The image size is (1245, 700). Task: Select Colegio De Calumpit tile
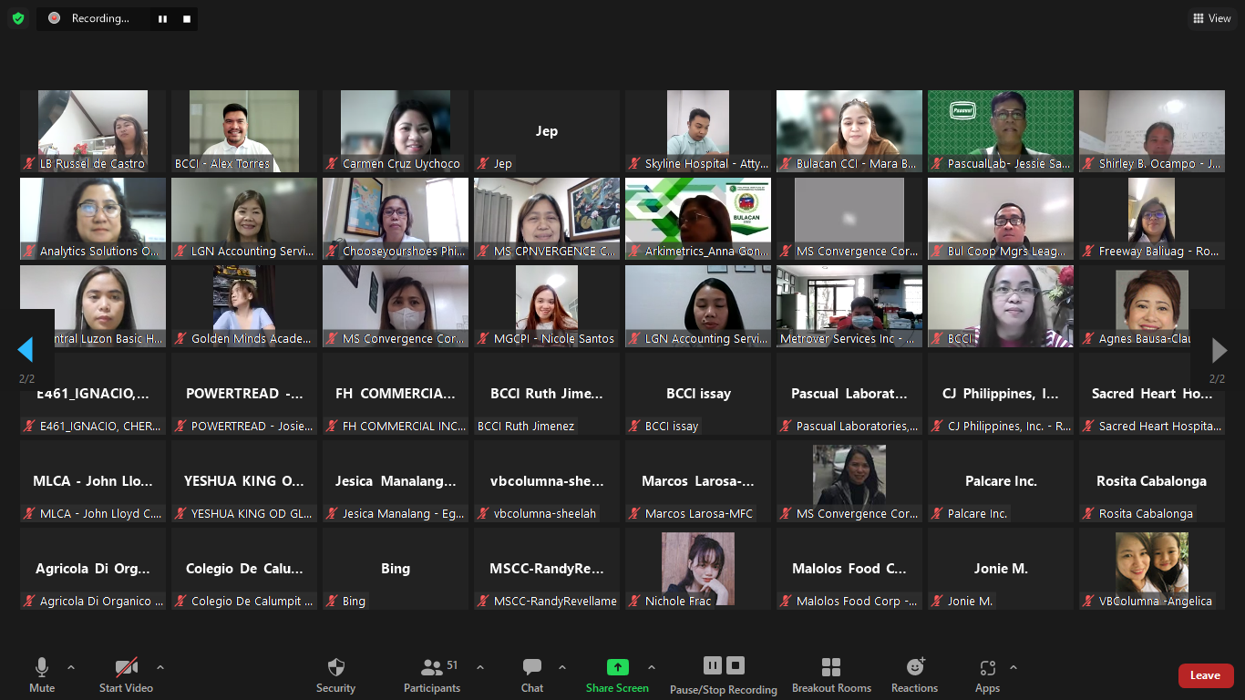244,569
